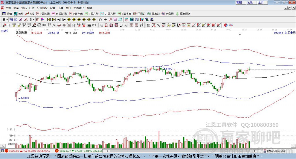Click the black triangle marker above chart
Viewport: 296px width, 159px height.
pyautogui.click(x=240, y=34)
